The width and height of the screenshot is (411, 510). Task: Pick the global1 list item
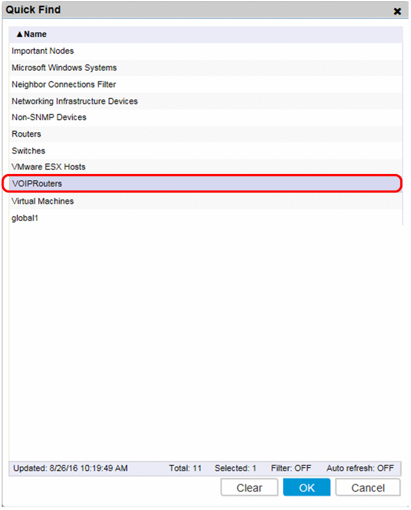25,218
